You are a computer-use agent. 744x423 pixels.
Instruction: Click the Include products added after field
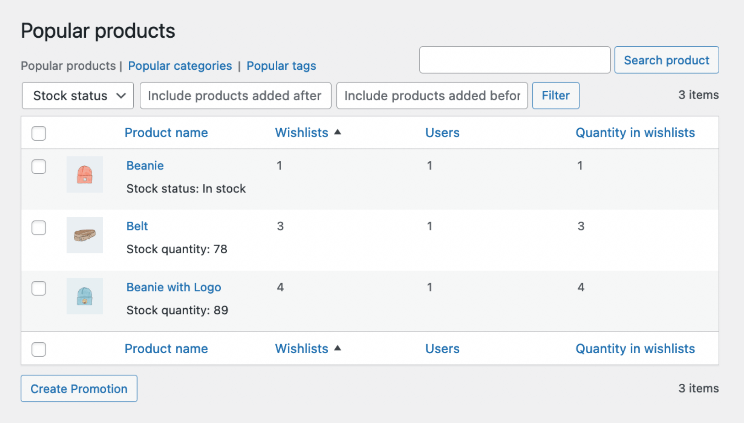coord(235,96)
